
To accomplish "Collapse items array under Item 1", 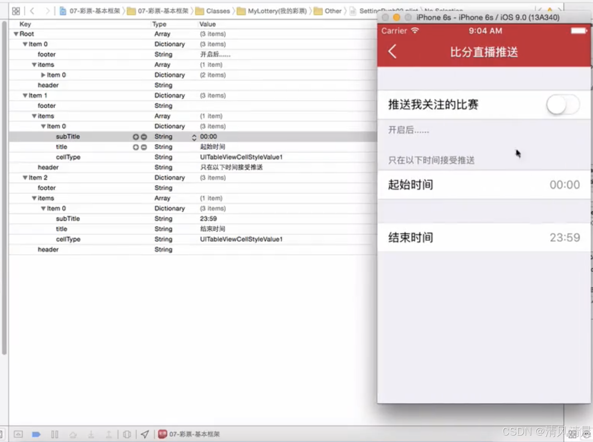I will (34, 116).
